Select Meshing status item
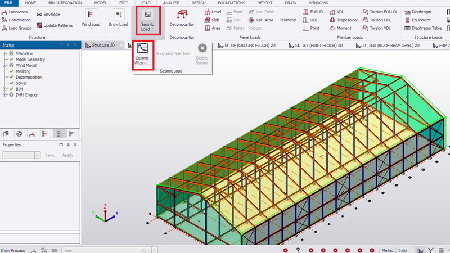 [x=23, y=71]
